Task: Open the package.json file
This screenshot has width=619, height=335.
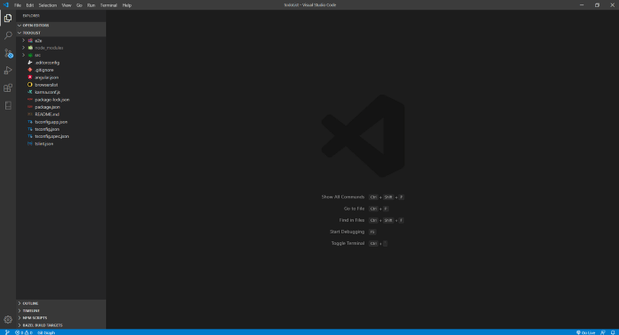Action: click(61, 107)
